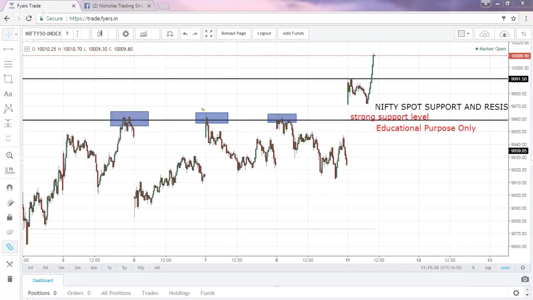Click the trash remove drawings icon
533x300 pixels.
(10, 279)
